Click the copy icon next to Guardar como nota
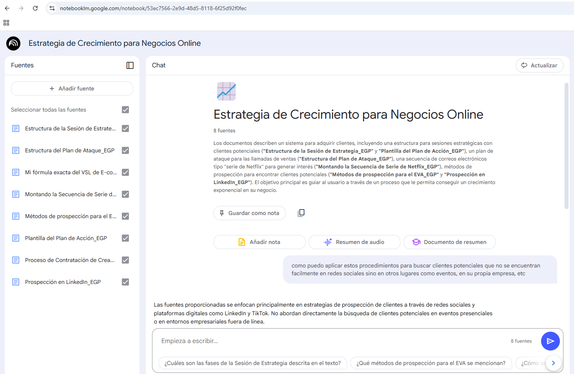 click(x=301, y=213)
